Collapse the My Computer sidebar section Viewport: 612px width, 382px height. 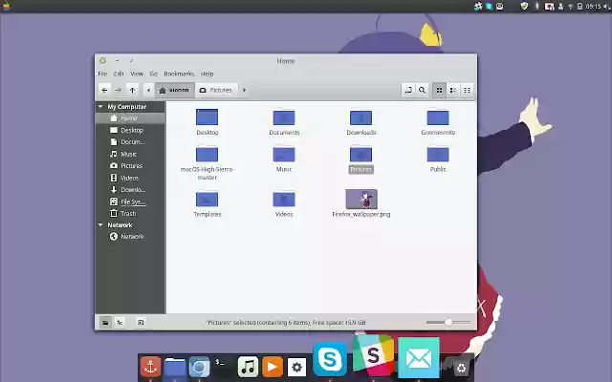(x=100, y=107)
